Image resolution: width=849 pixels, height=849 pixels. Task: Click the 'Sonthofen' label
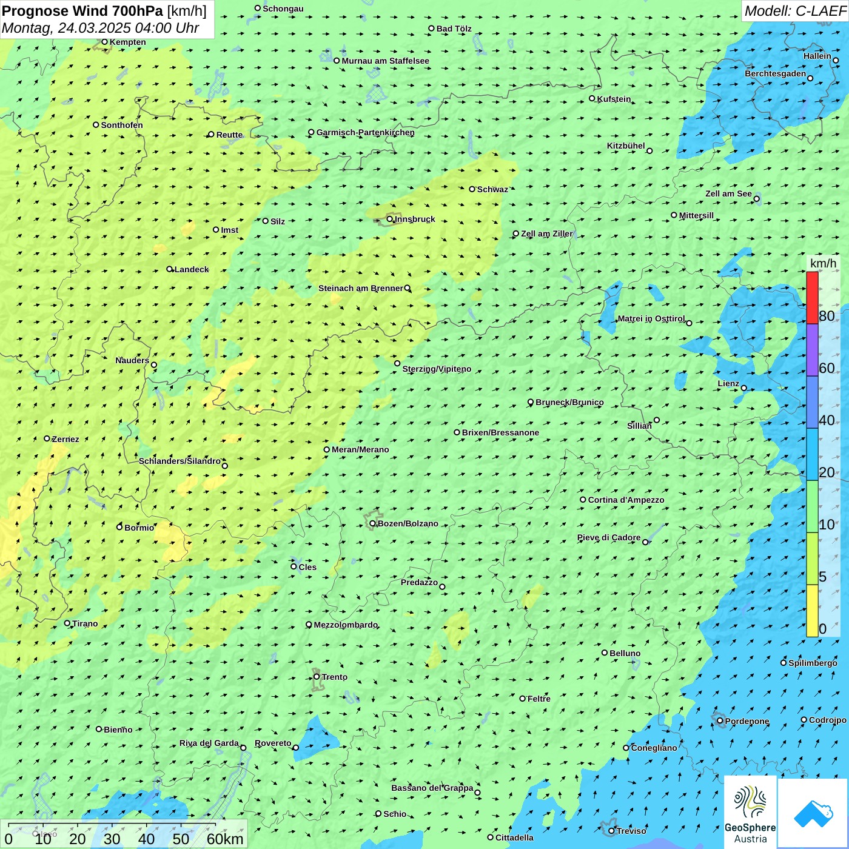[x=122, y=125]
